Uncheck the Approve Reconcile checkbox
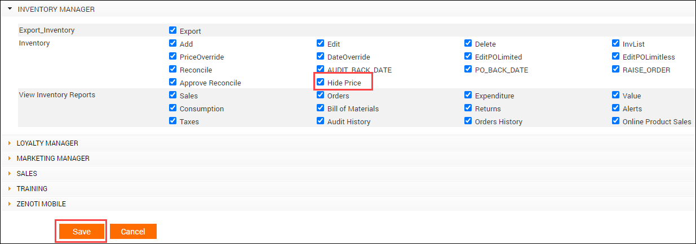This screenshot has height=244, width=696. click(173, 82)
